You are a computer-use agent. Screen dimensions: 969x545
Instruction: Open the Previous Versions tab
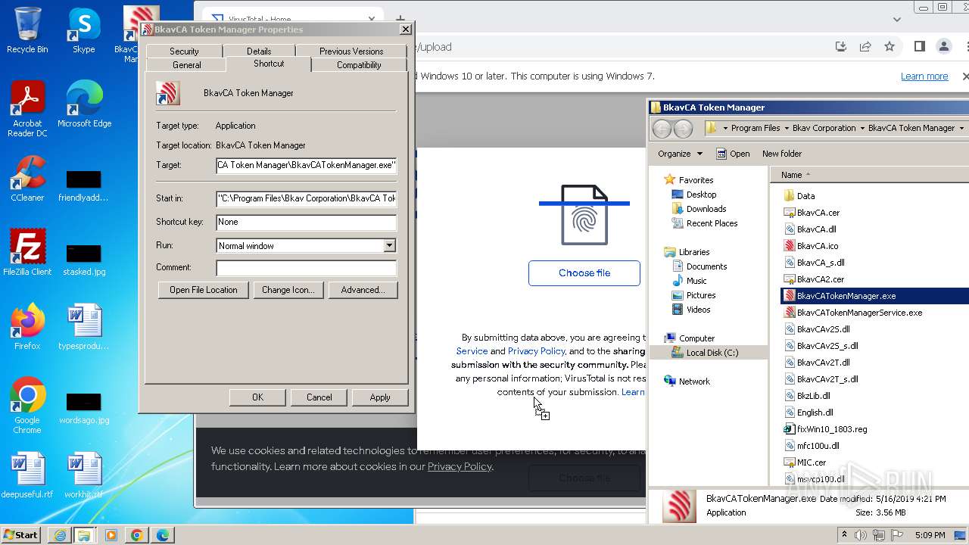tap(351, 51)
